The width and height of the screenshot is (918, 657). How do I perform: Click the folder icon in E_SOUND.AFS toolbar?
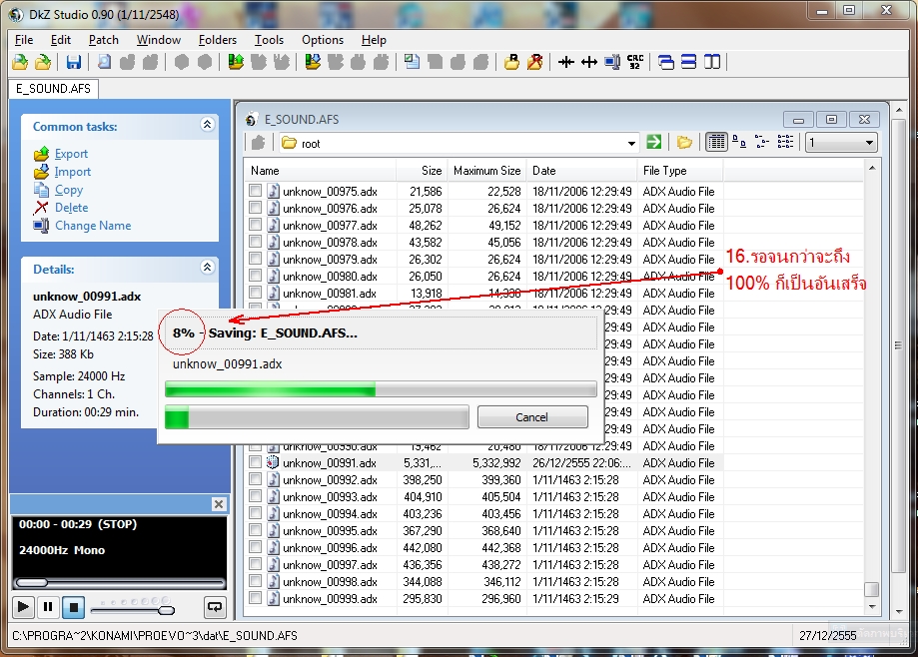(x=684, y=142)
